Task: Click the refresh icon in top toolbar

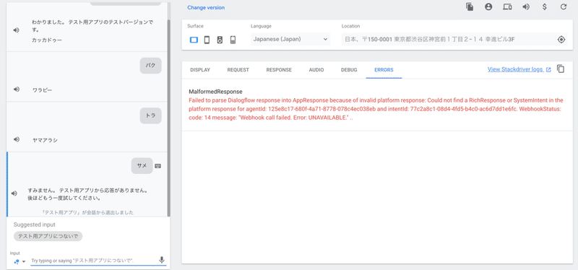Action: pos(564,7)
